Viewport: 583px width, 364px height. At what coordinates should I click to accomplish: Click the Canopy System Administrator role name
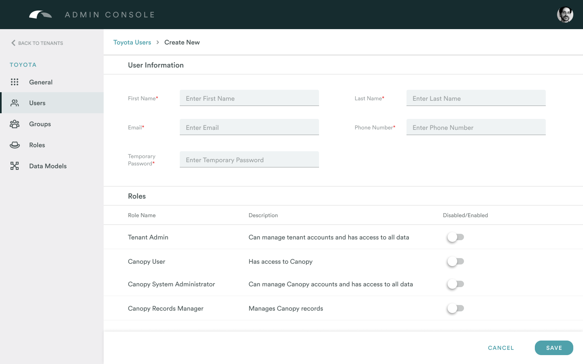point(171,284)
